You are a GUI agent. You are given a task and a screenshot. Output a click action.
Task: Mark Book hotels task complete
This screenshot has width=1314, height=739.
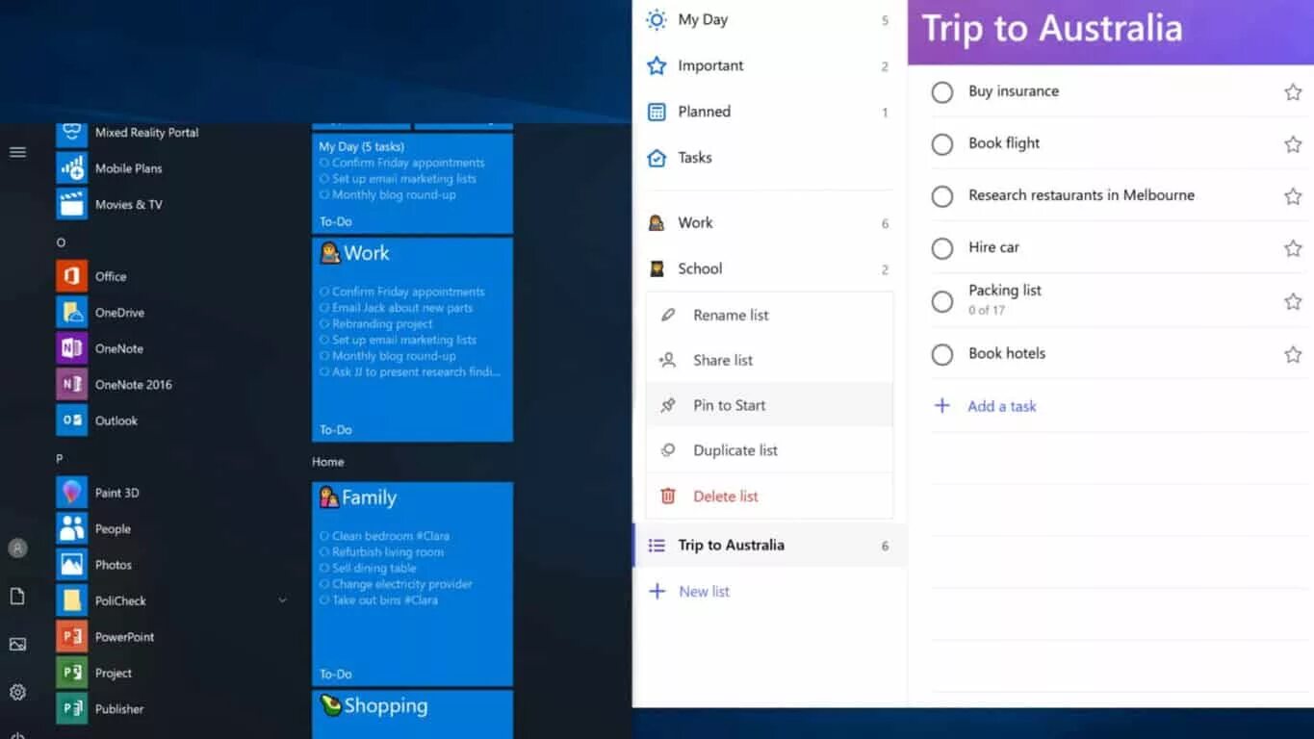pos(942,354)
